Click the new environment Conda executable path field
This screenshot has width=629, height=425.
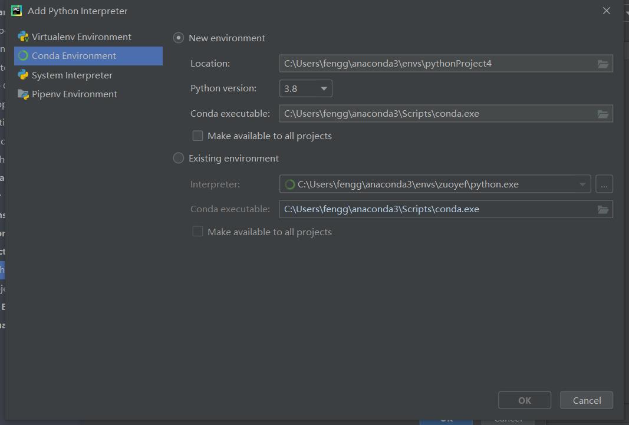tap(446, 113)
